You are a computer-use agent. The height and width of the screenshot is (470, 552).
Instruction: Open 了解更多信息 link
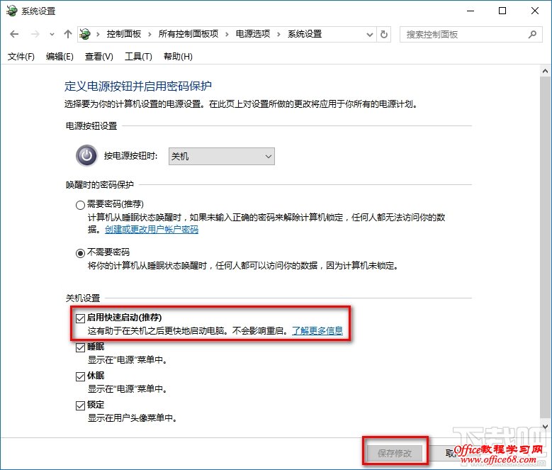tap(317, 330)
